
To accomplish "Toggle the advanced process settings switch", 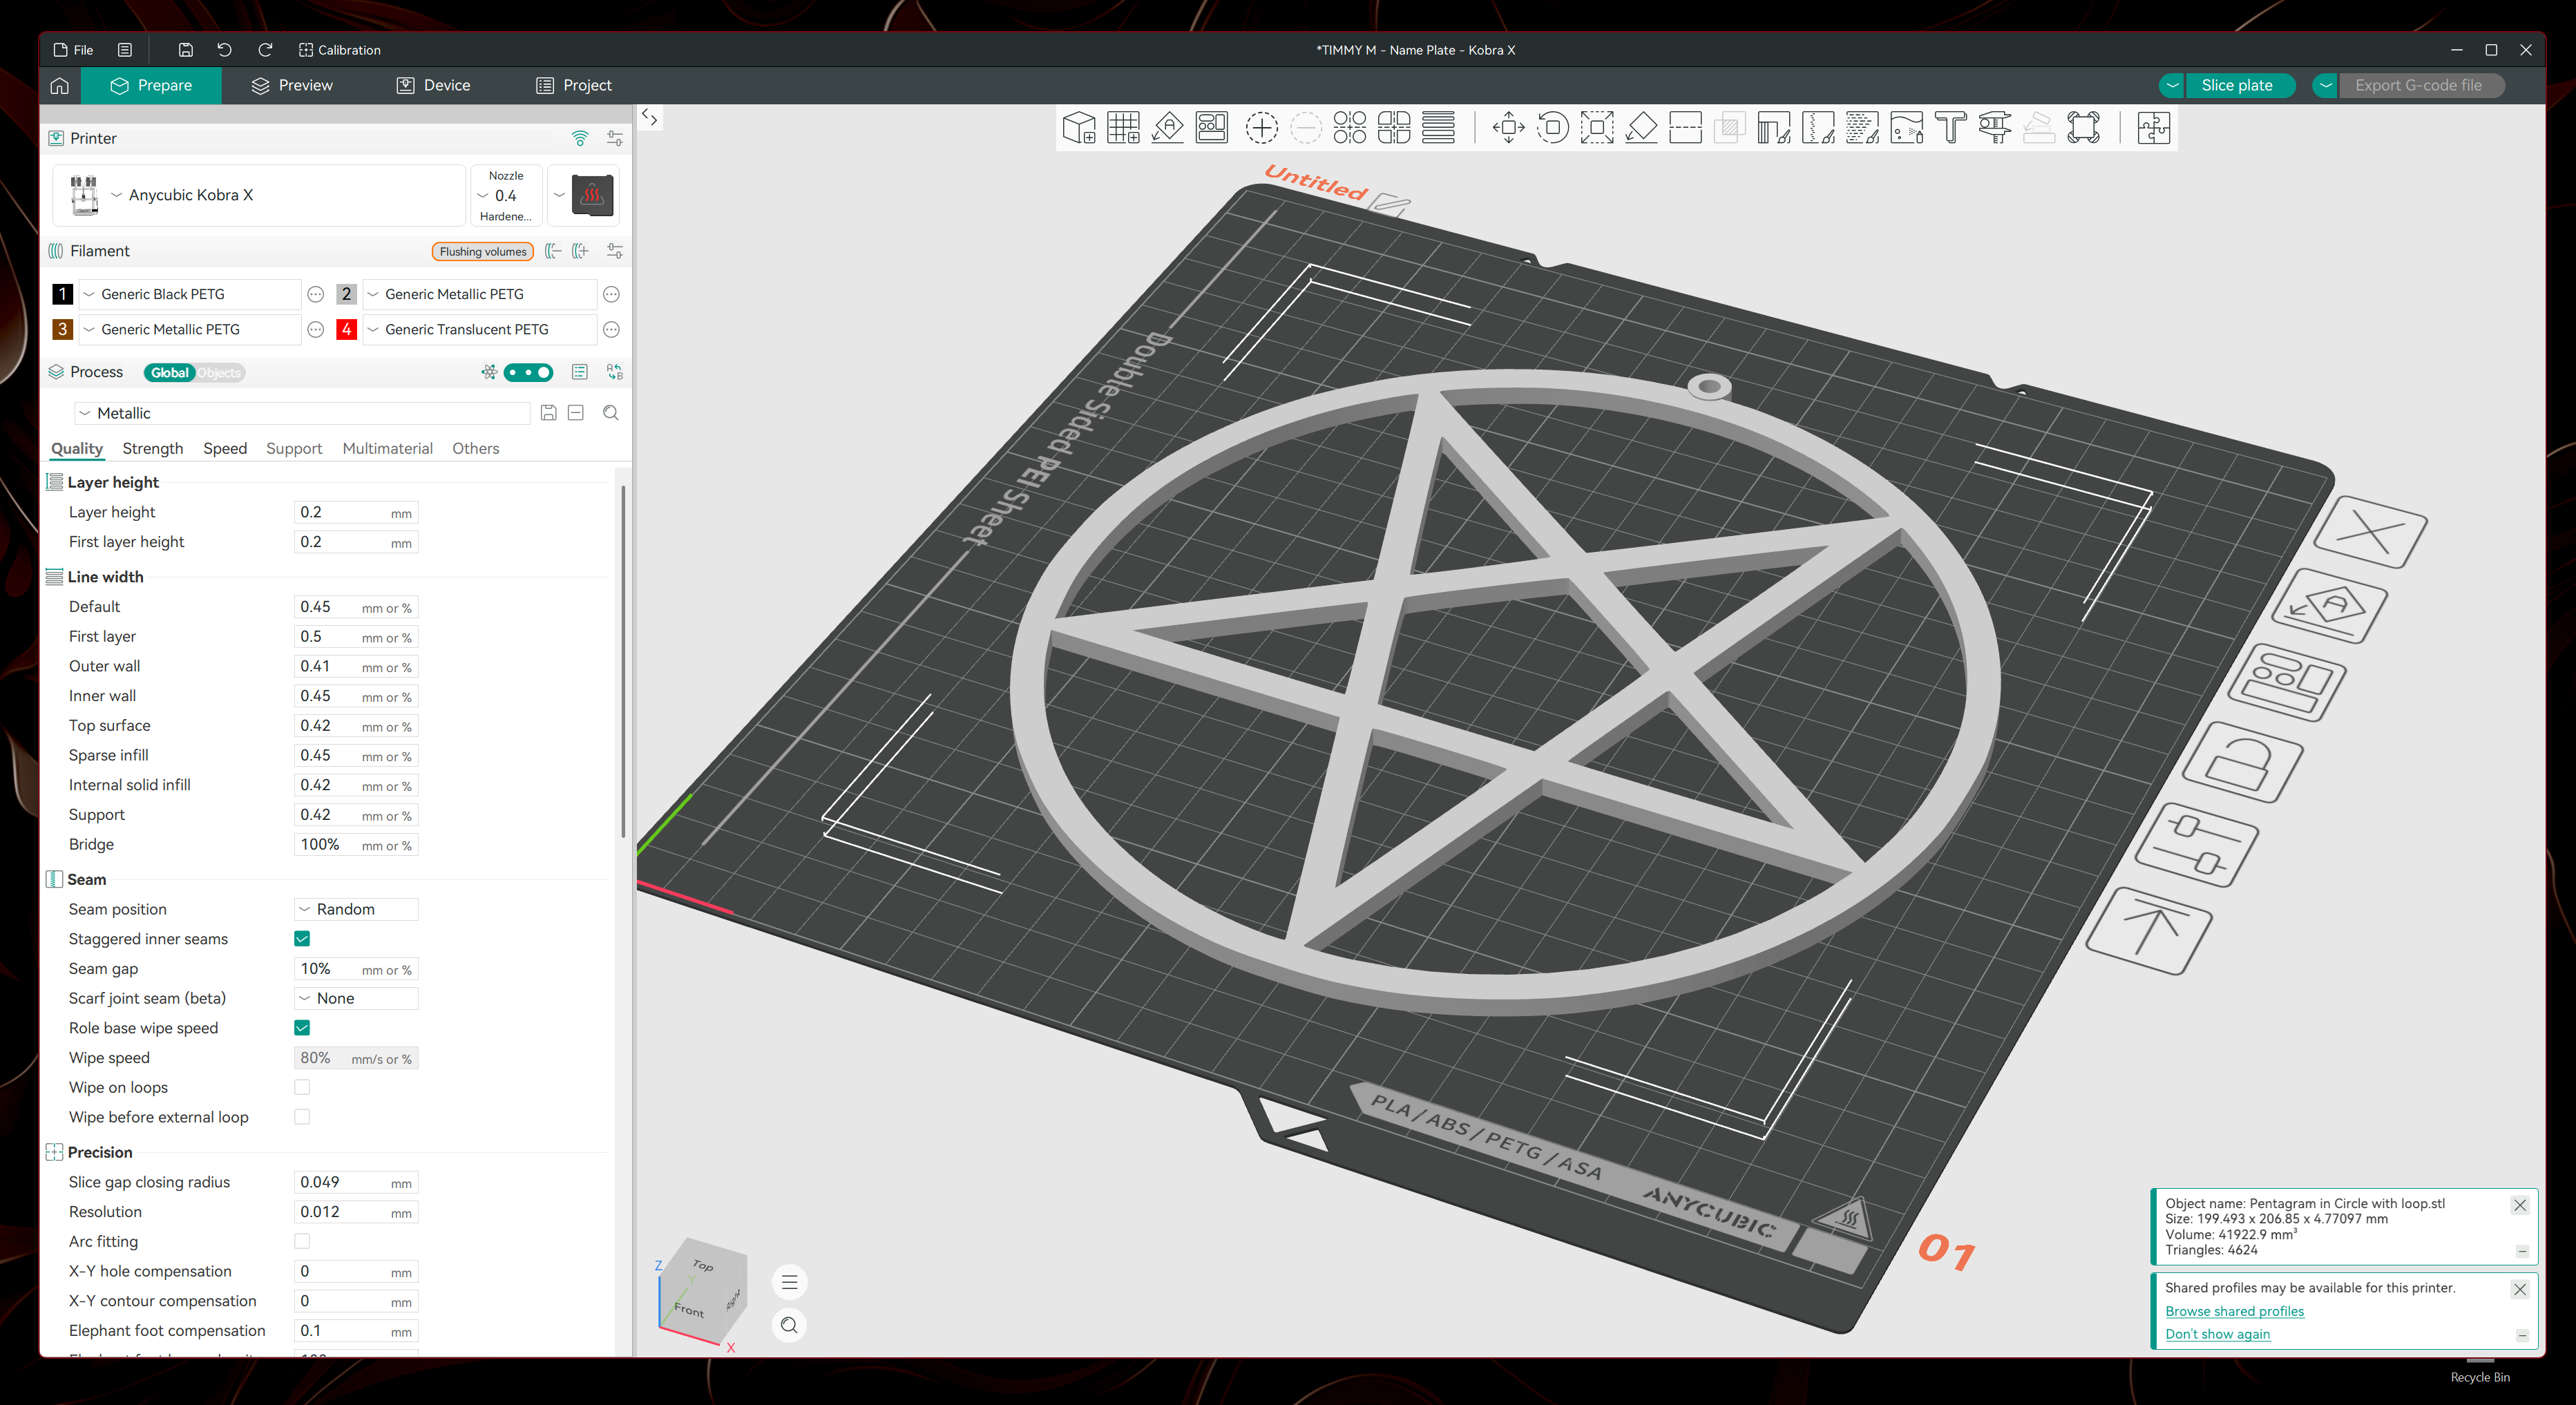I will tap(528, 372).
